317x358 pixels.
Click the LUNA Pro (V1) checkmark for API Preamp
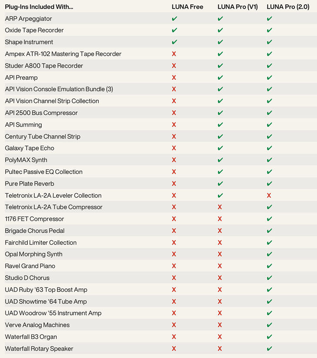[x=220, y=77]
